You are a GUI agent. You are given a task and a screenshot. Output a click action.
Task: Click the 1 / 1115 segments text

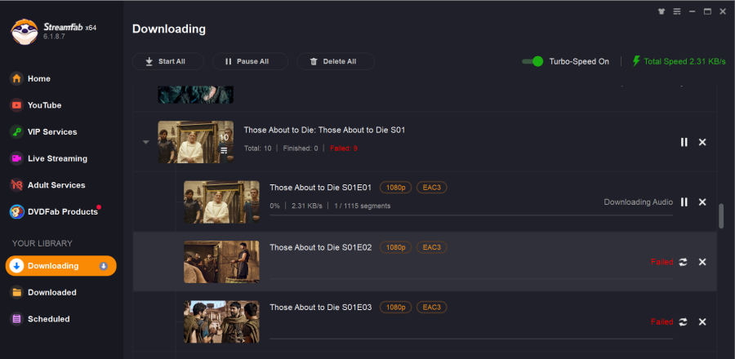tap(363, 206)
